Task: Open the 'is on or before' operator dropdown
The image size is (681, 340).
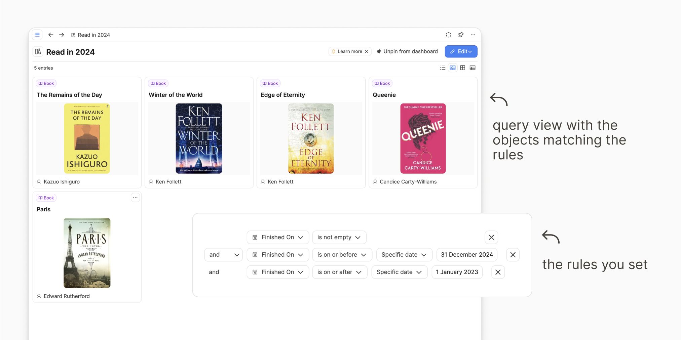Action: [342, 255]
